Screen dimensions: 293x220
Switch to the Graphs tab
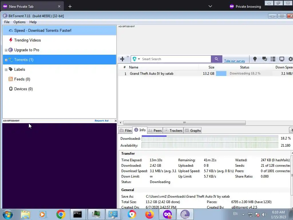point(193,130)
